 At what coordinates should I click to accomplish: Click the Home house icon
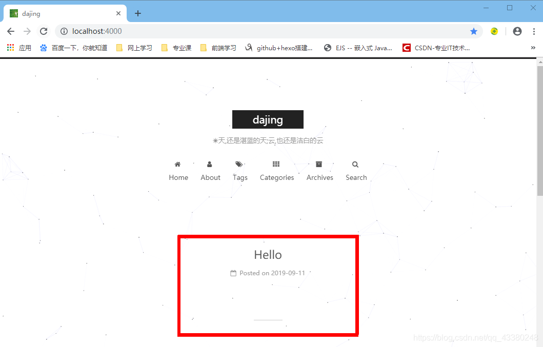tap(177, 164)
